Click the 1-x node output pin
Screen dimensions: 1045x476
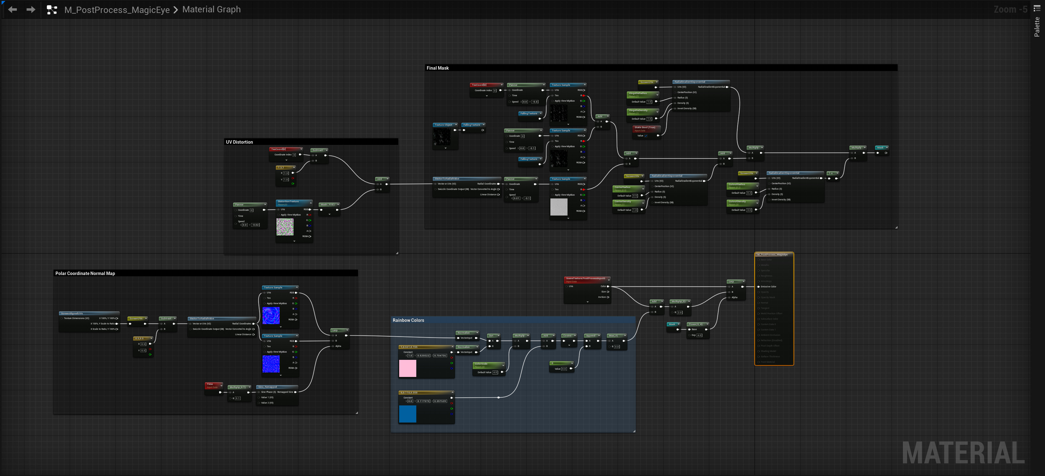836,178
